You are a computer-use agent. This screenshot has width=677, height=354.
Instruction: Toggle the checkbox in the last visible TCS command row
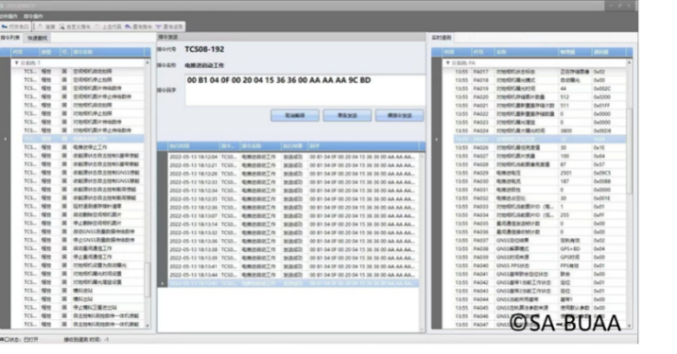(x=64, y=324)
